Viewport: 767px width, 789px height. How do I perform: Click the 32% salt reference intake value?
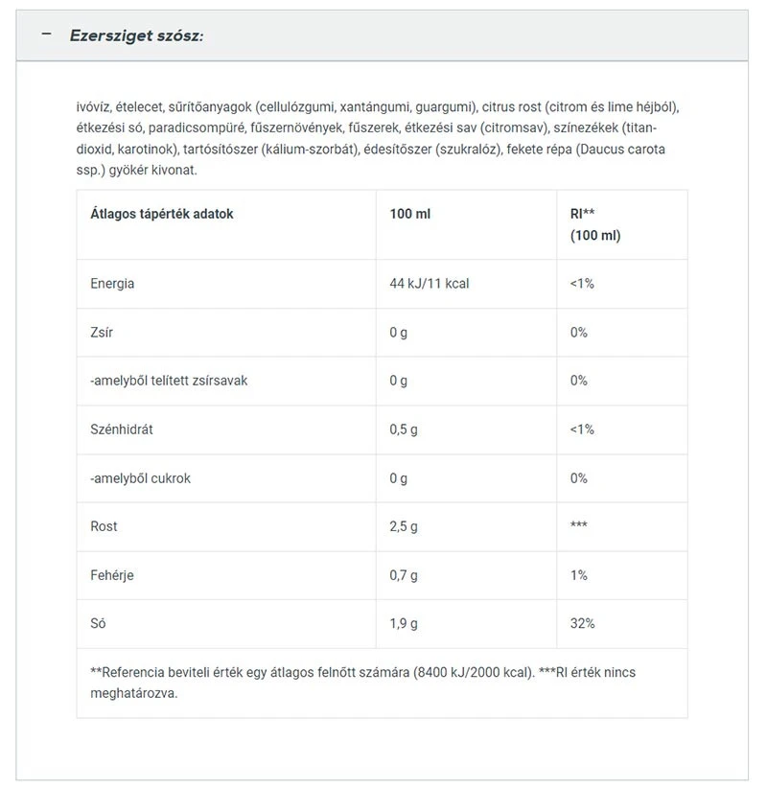pyautogui.click(x=582, y=623)
